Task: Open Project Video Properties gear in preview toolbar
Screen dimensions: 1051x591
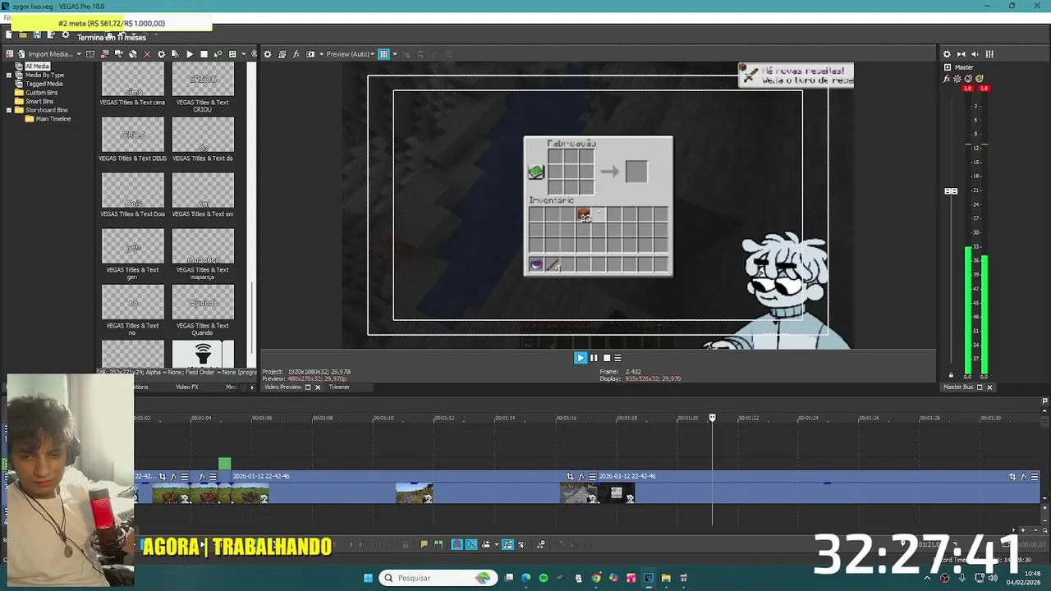Action: (x=268, y=54)
